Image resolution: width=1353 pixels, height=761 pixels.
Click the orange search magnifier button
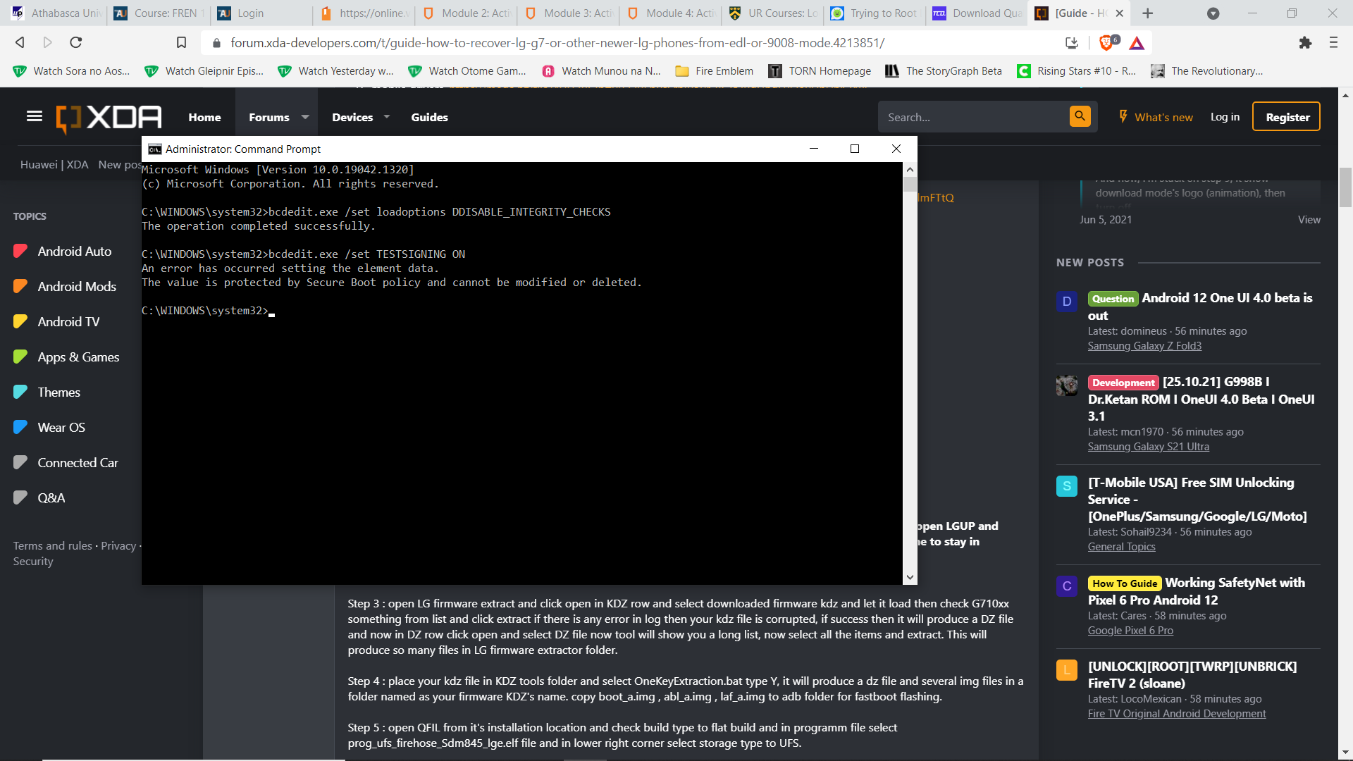pos(1080,116)
